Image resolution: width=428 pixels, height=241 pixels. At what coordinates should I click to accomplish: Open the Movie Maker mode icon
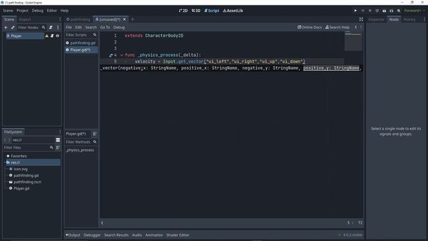[x=399, y=11]
